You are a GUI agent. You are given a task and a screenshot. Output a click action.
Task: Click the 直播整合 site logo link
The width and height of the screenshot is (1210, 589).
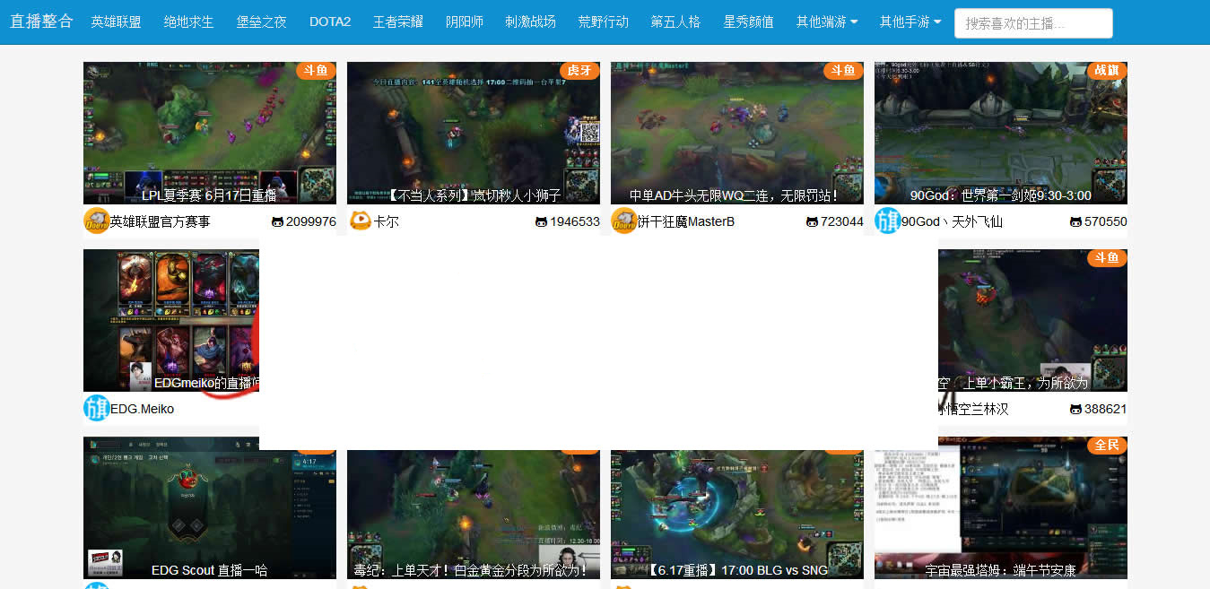pyautogui.click(x=41, y=22)
